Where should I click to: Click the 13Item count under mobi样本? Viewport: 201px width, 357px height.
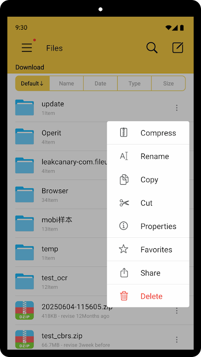[49, 229]
